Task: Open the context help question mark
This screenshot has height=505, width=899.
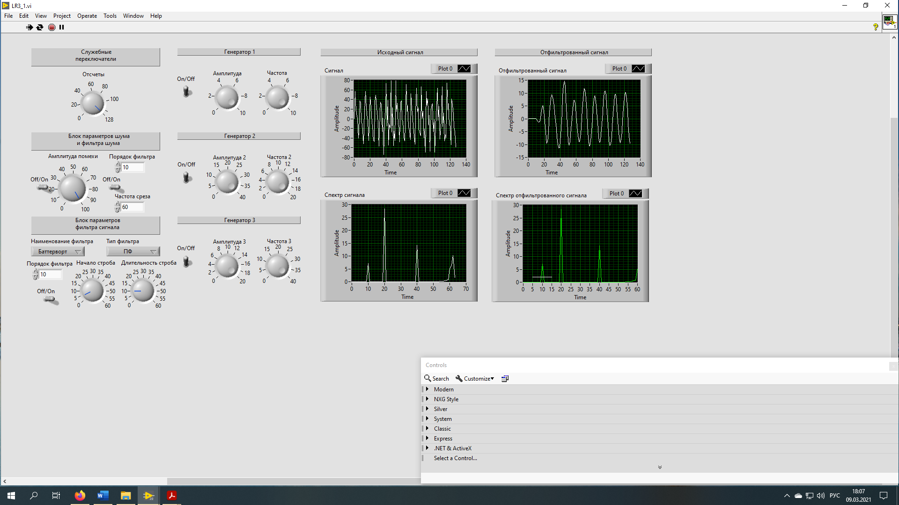Action: 875,27
